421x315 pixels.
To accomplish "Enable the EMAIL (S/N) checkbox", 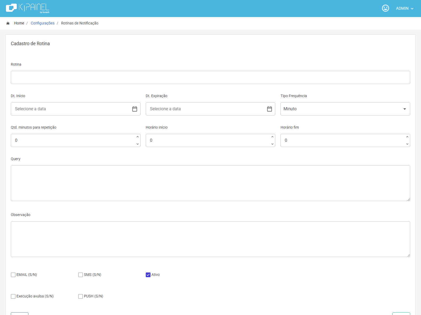I will click(x=13, y=275).
